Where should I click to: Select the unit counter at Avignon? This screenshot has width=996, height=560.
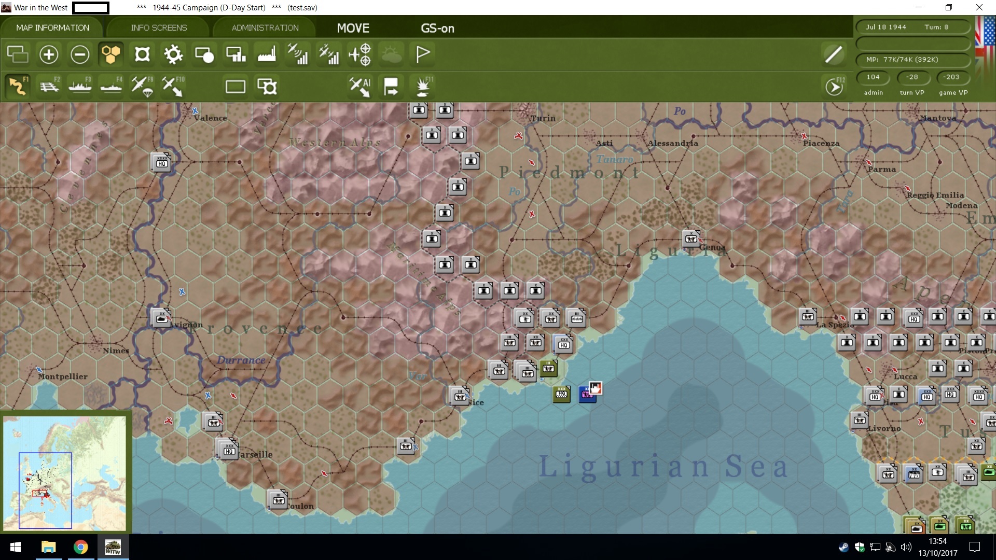(161, 318)
